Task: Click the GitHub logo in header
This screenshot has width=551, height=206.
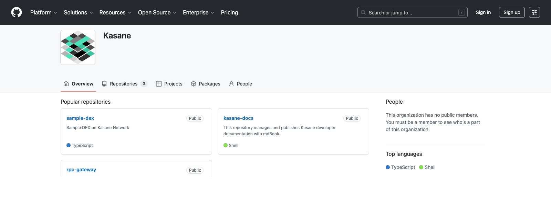Action: click(x=17, y=12)
